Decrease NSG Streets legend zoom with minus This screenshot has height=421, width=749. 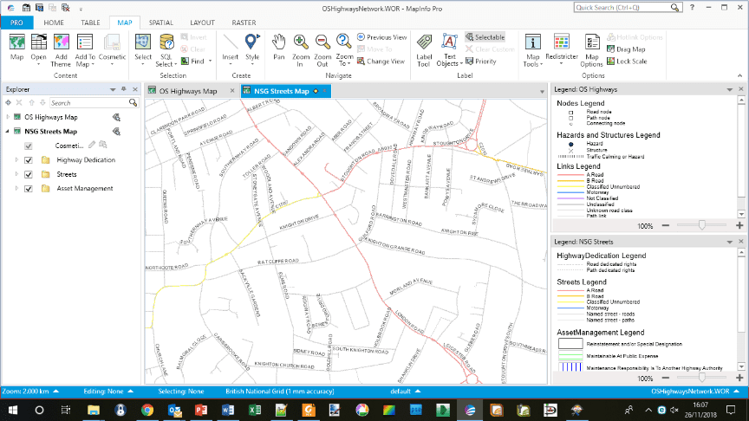pos(666,378)
